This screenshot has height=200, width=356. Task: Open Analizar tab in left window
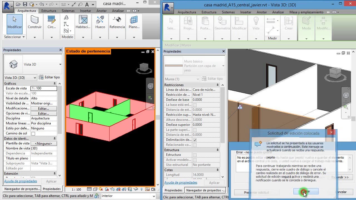pos(118,11)
